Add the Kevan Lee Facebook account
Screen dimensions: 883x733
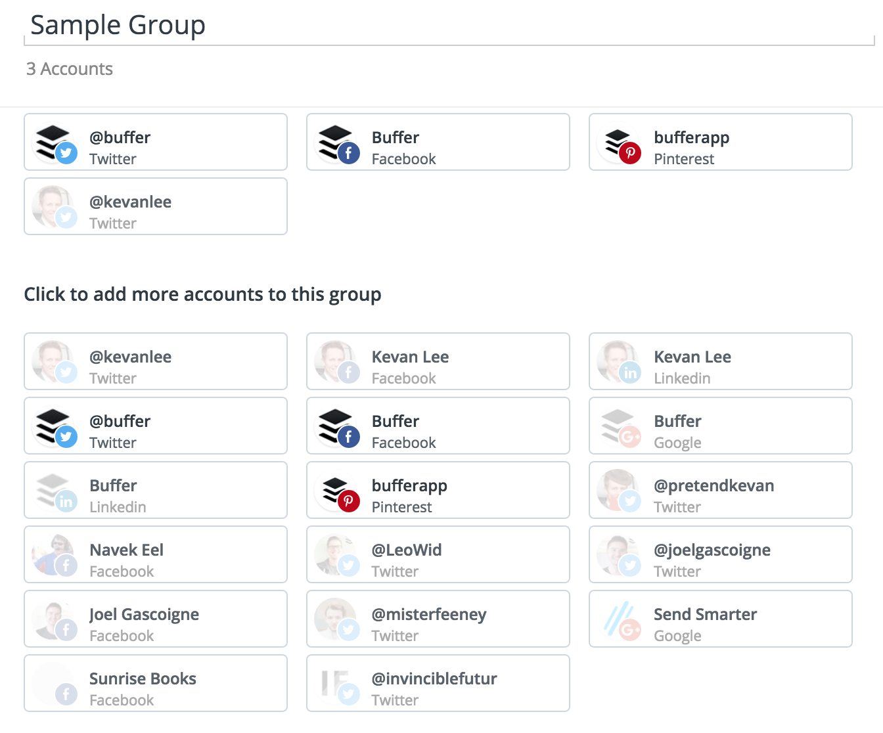(x=438, y=362)
